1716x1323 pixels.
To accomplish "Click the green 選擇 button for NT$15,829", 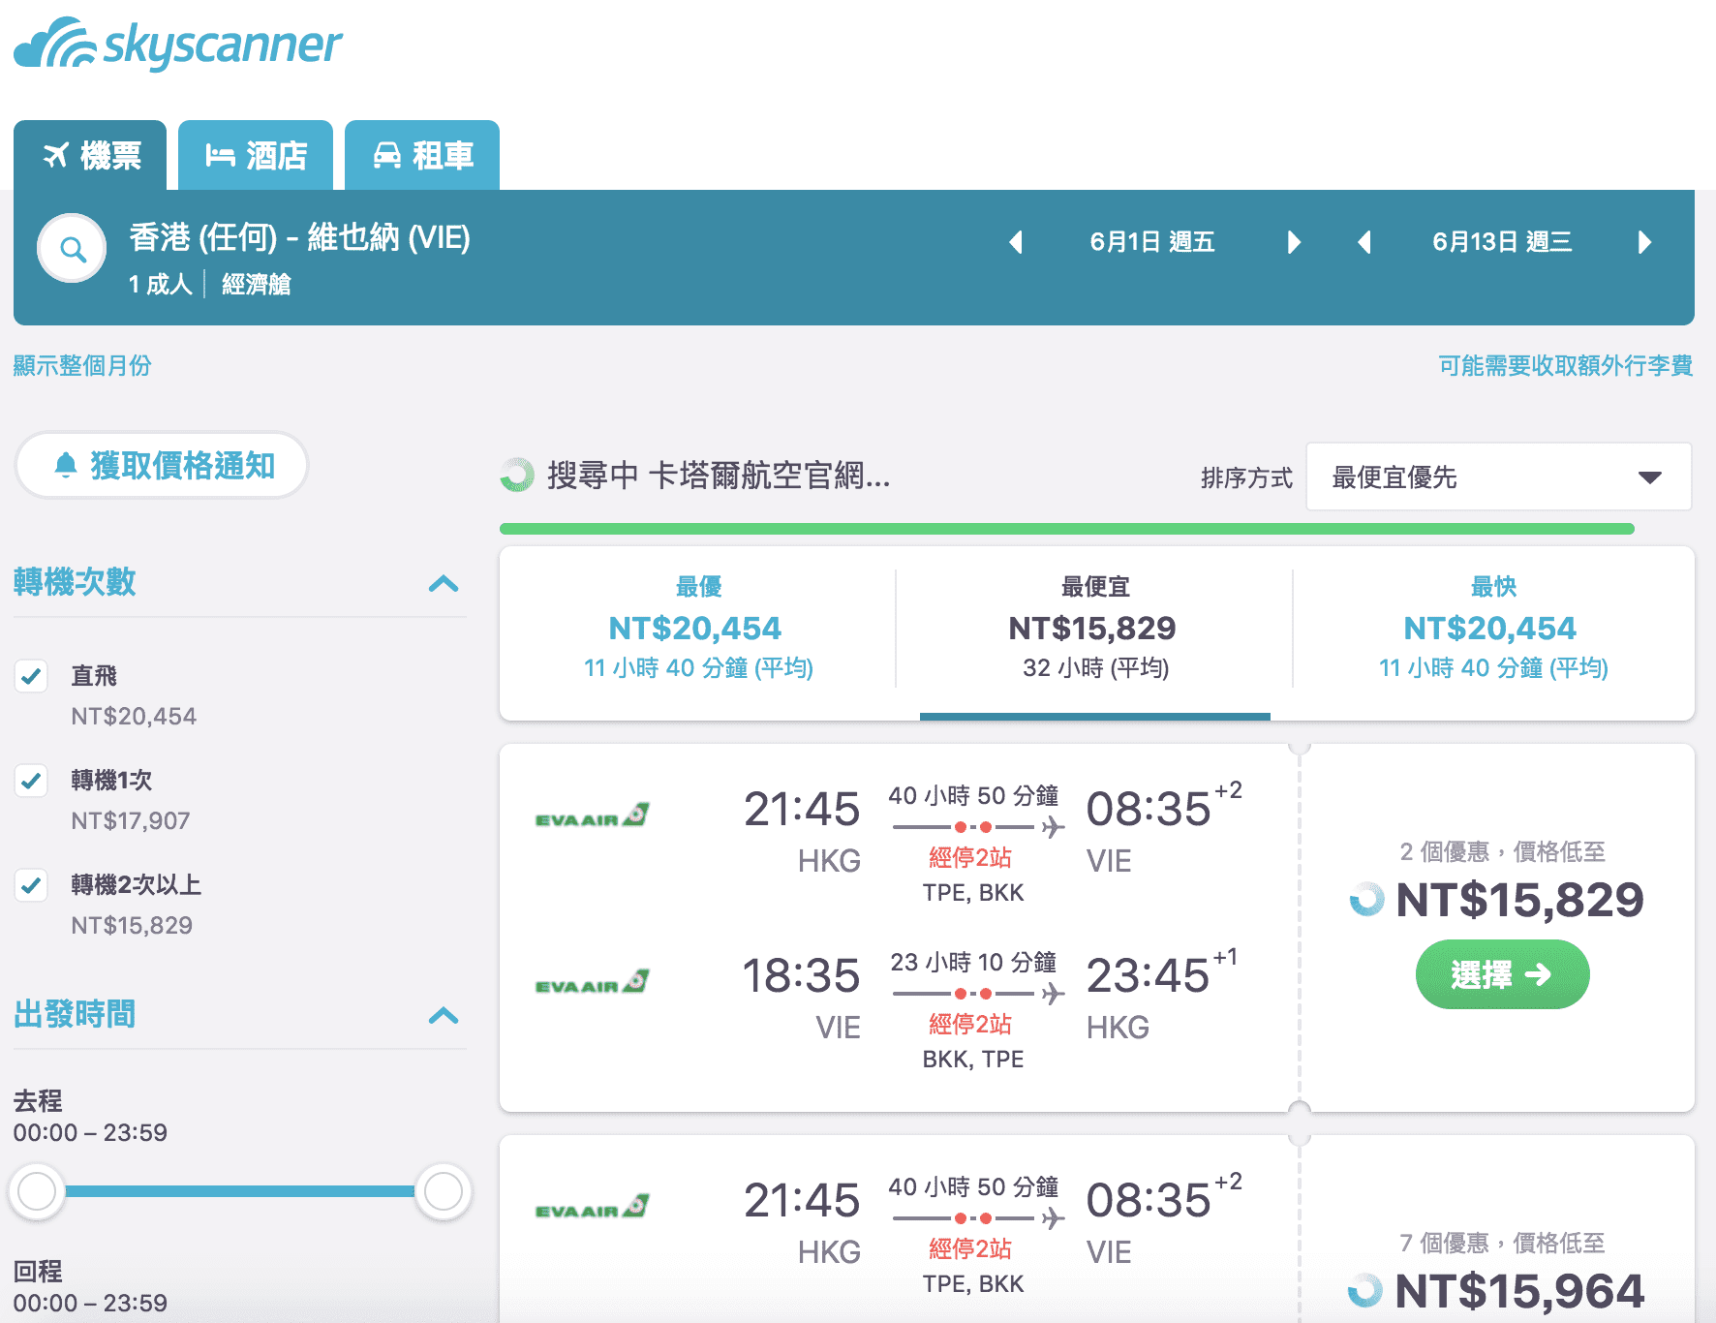I will pyautogui.click(x=1502, y=974).
